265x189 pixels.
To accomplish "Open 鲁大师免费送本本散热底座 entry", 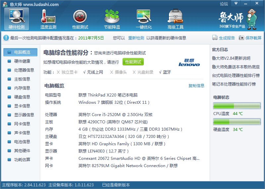I will (236, 67).
